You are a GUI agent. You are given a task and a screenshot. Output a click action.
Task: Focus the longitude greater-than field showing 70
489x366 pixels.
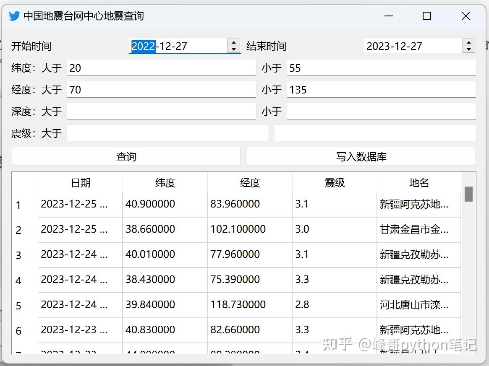(x=162, y=89)
